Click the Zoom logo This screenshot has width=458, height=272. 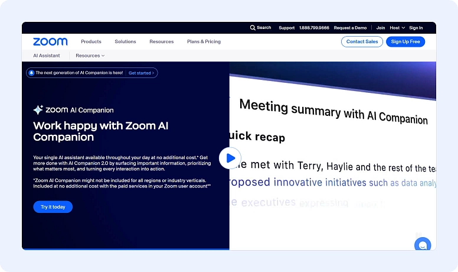click(50, 41)
